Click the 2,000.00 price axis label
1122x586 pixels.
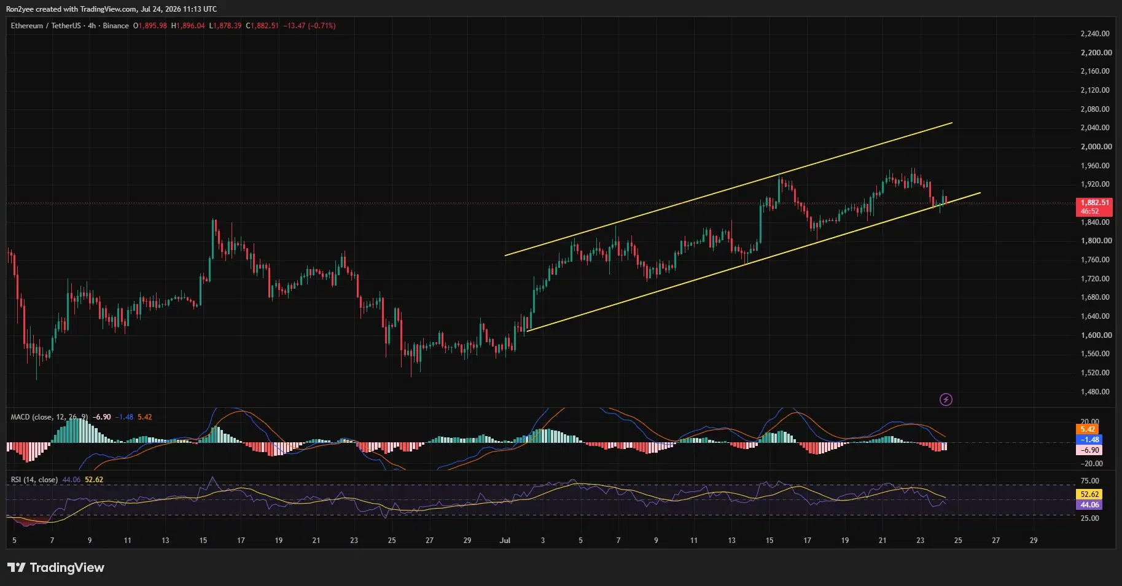pyautogui.click(x=1096, y=147)
